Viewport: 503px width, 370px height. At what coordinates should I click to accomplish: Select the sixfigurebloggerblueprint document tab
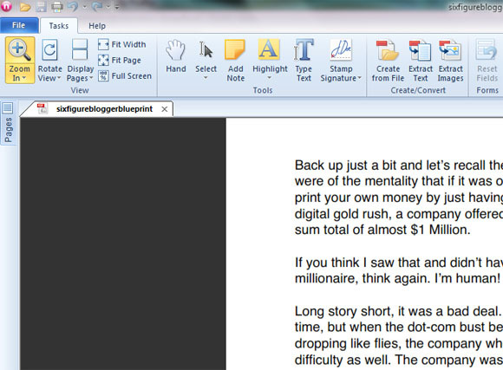tap(104, 109)
